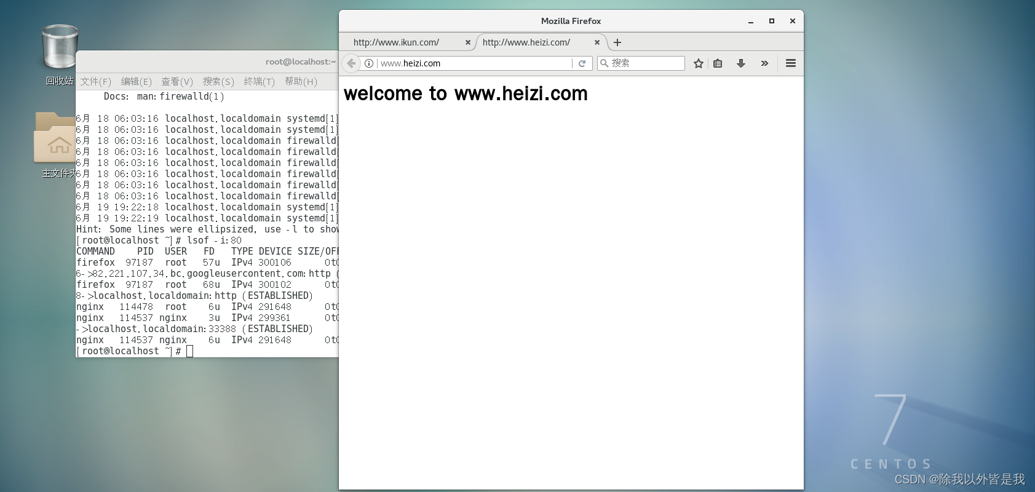The height and width of the screenshot is (492, 1035).
Task: Open terminal 编辑(E) menu
Action: (x=136, y=81)
